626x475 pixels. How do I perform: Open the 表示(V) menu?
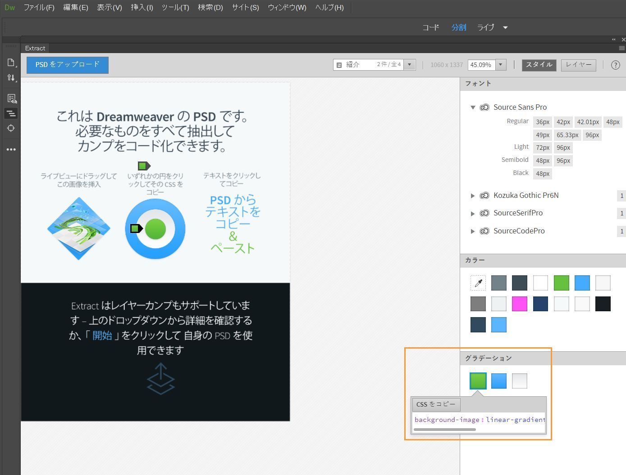click(x=110, y=8)
